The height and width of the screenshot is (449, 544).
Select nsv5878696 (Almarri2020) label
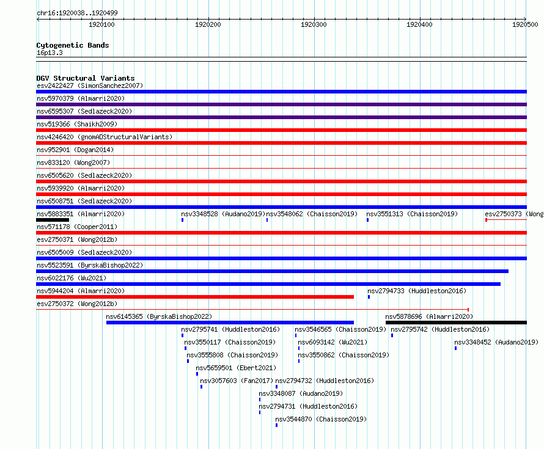pos(429,316)
